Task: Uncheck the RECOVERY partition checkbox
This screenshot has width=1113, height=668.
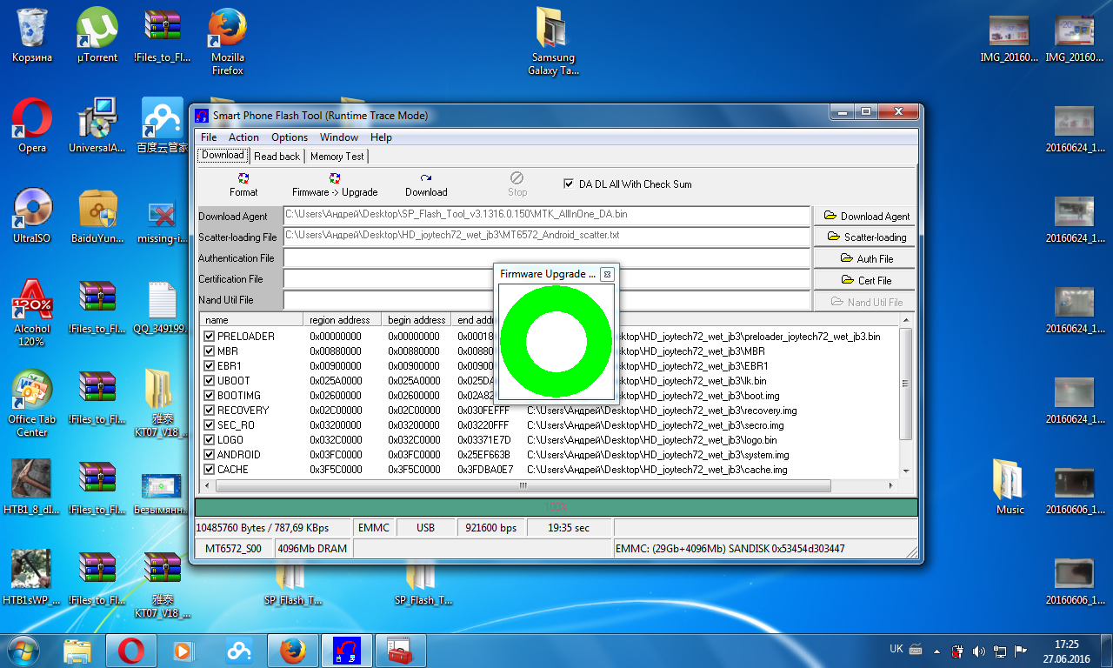Action: tap(209, 411)
